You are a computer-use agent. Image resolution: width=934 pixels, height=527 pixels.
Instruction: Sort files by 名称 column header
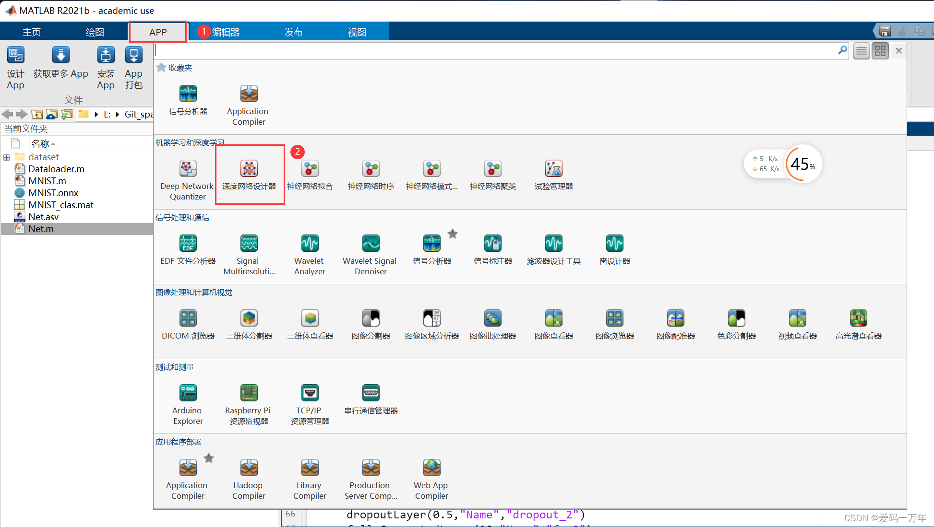[x=41, y=143]
